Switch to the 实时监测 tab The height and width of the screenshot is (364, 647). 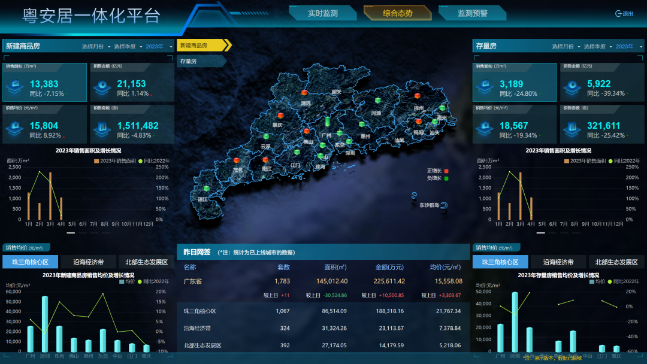322,13
